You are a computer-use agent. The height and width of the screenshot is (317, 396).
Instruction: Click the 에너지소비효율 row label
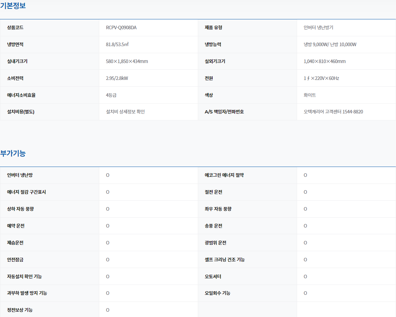(21, 95)
